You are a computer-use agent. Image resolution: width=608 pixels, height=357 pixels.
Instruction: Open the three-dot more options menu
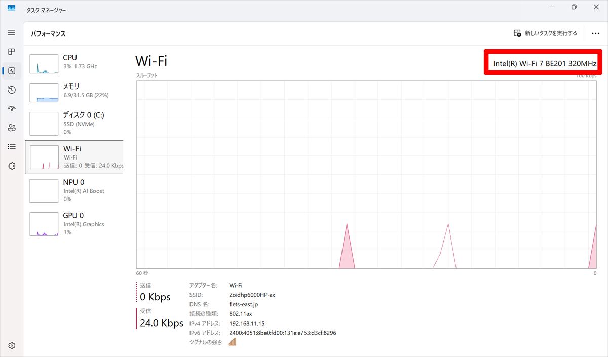click(x=595, y=34)
